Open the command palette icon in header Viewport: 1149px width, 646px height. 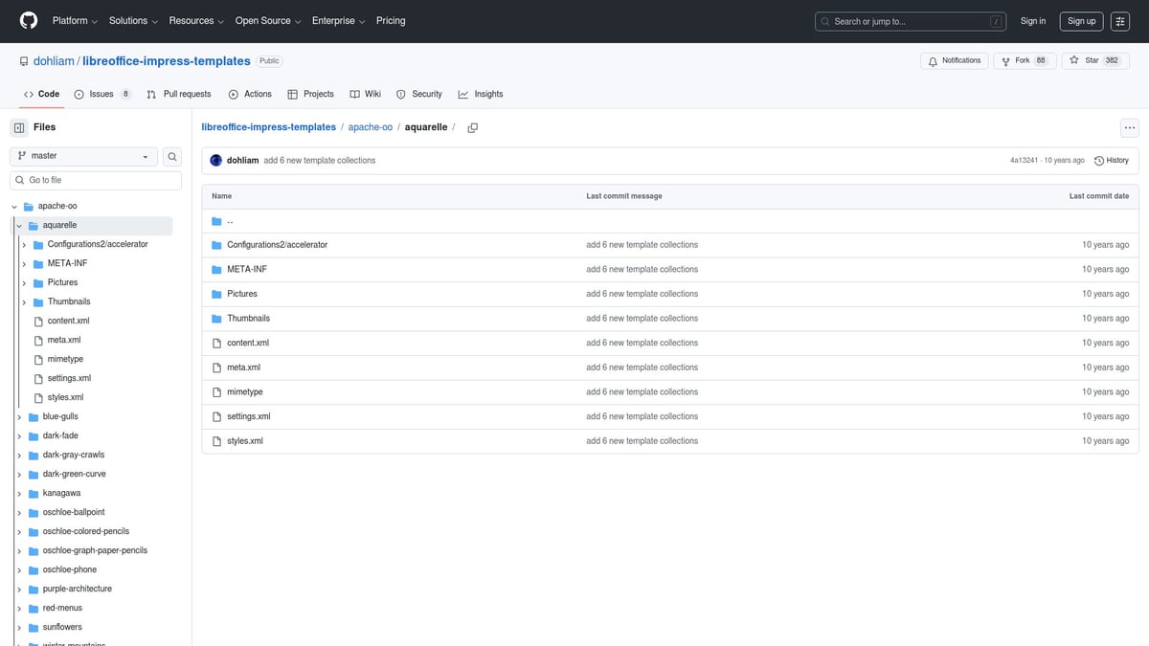[1120, 21]
